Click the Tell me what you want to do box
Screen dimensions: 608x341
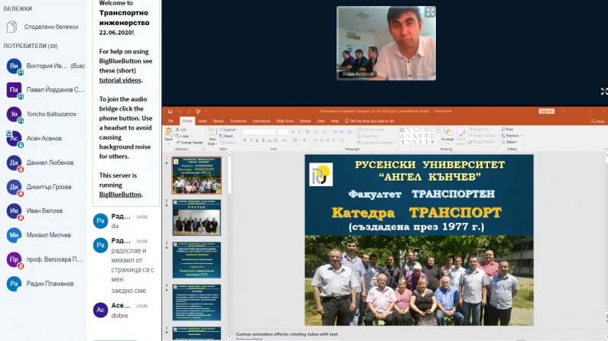click(x=369, y=121)
